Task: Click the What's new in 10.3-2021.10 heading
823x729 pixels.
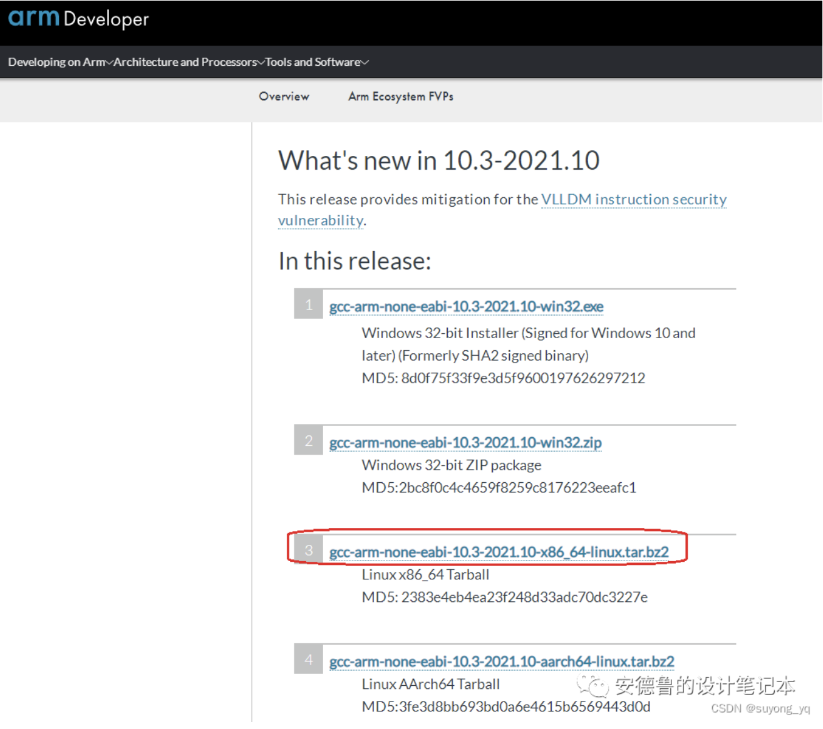Action: [439, 160]
